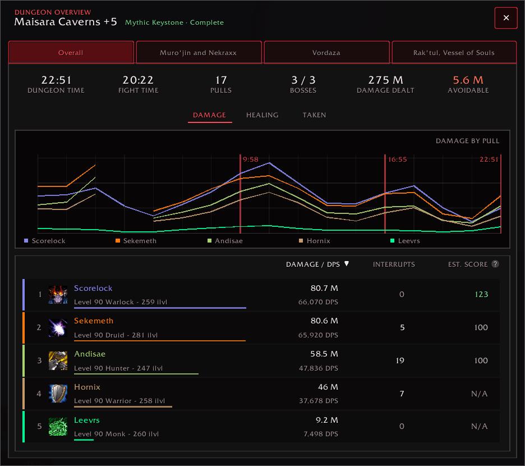Click Andisae's 19 interrupts value

click(x=400, y=360)
